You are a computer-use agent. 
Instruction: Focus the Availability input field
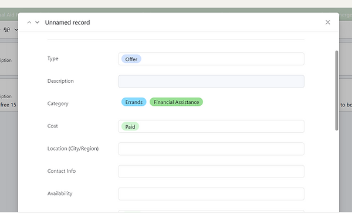tap(211, 194)
